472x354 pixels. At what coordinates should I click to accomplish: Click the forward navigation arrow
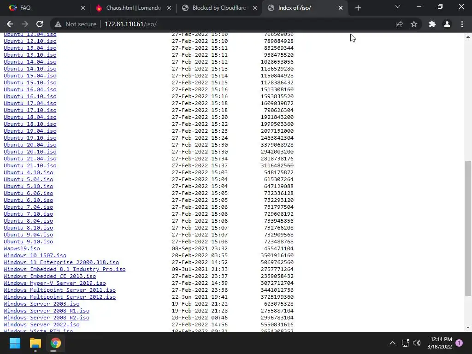[x=25, y=24]
